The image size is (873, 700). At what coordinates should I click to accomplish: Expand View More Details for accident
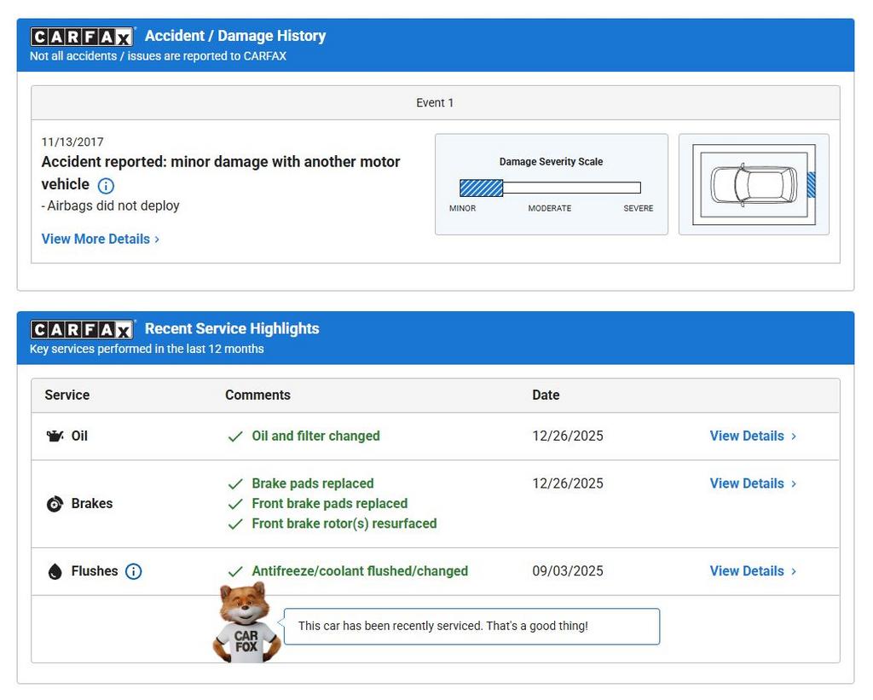(x=101, y=239)
